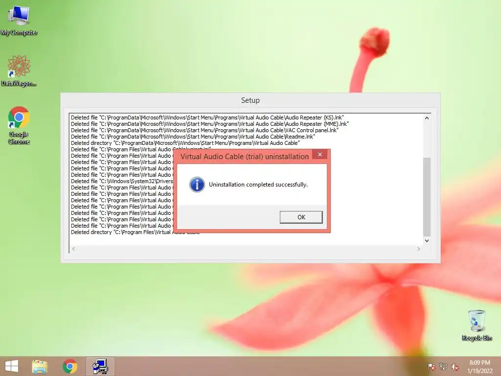Open My Computer desktop icon
501x376 pixels.
[19, 21]
